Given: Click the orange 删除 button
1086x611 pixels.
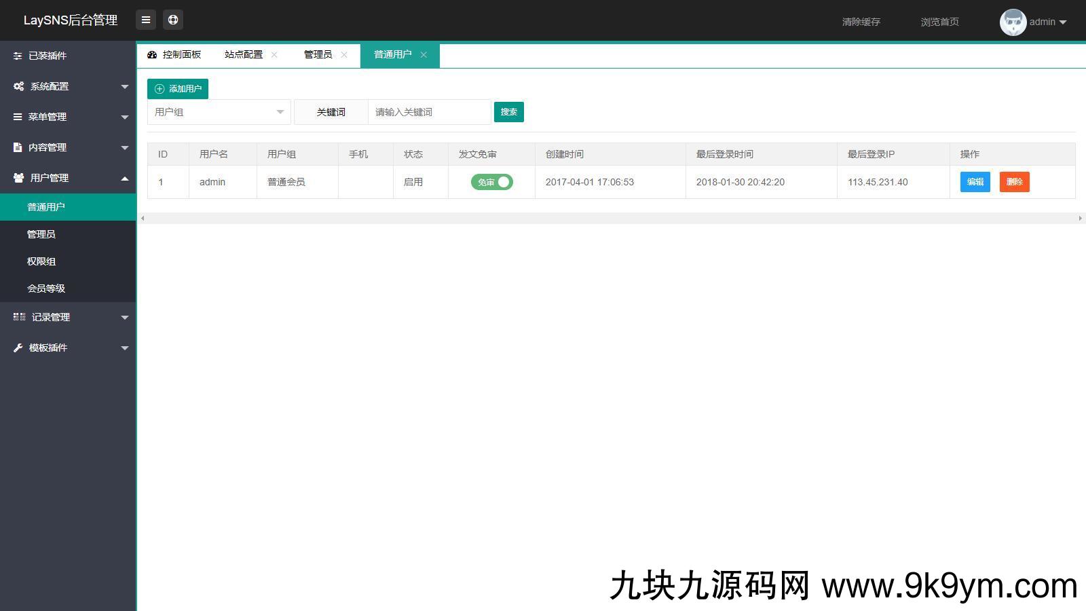Looking at the screenshot, I should [1014, 182].
